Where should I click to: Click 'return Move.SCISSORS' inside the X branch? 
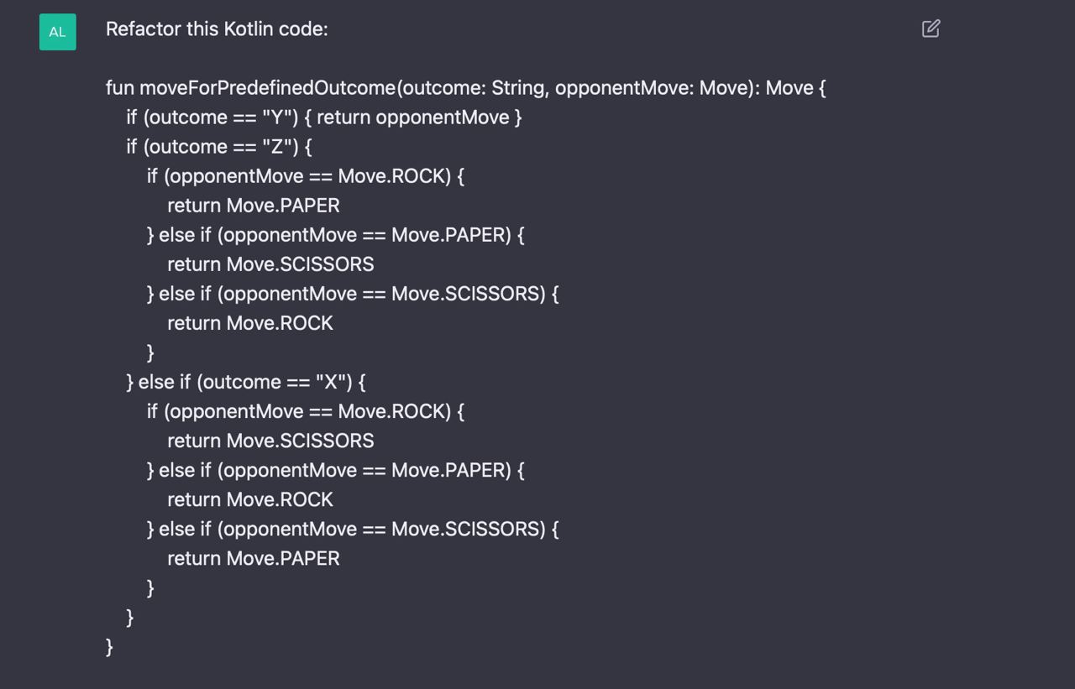270,440
